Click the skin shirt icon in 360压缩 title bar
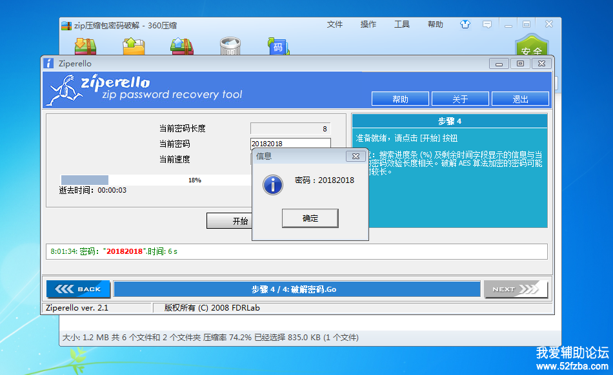Viewport: 613px width, 375px height. (465, 24)
